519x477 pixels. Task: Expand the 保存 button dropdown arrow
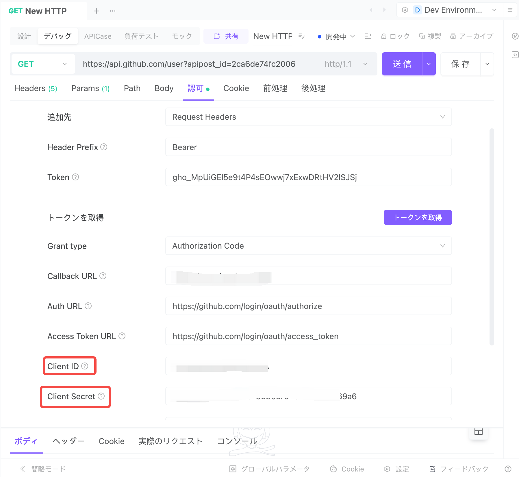(487, 64)
